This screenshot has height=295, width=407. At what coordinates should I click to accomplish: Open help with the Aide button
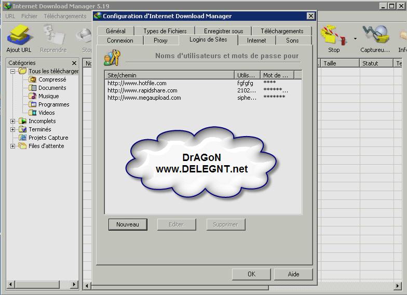tap(293, 274)
